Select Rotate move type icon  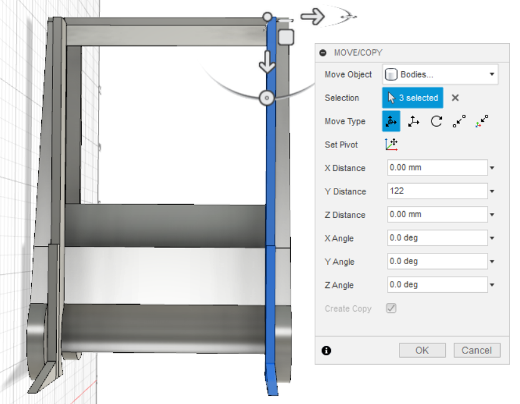tap(436, 121)
